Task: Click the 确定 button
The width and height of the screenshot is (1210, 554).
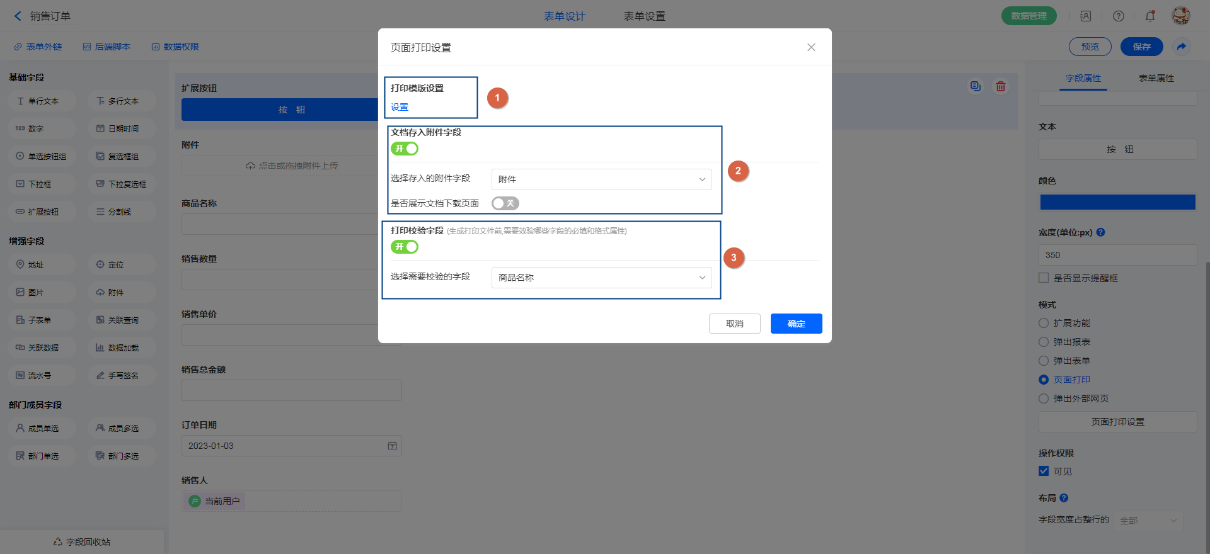Action: (796, 324)
